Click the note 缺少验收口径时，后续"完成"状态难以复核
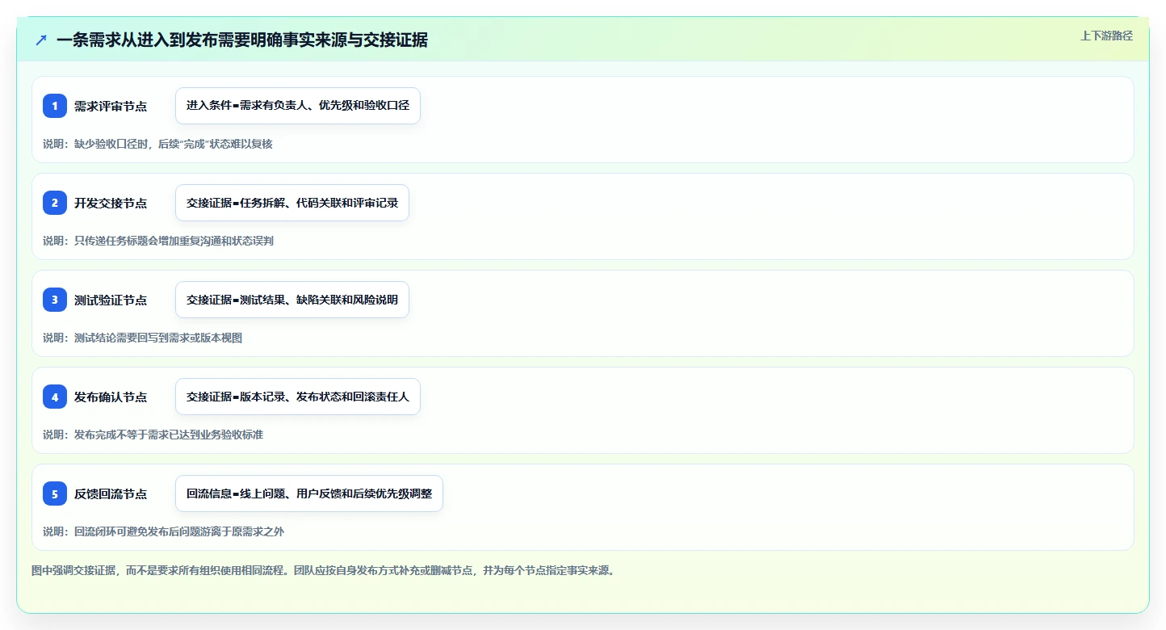Screen dimensions: 1166x630 pyautogui.click(x=157, y=144)
